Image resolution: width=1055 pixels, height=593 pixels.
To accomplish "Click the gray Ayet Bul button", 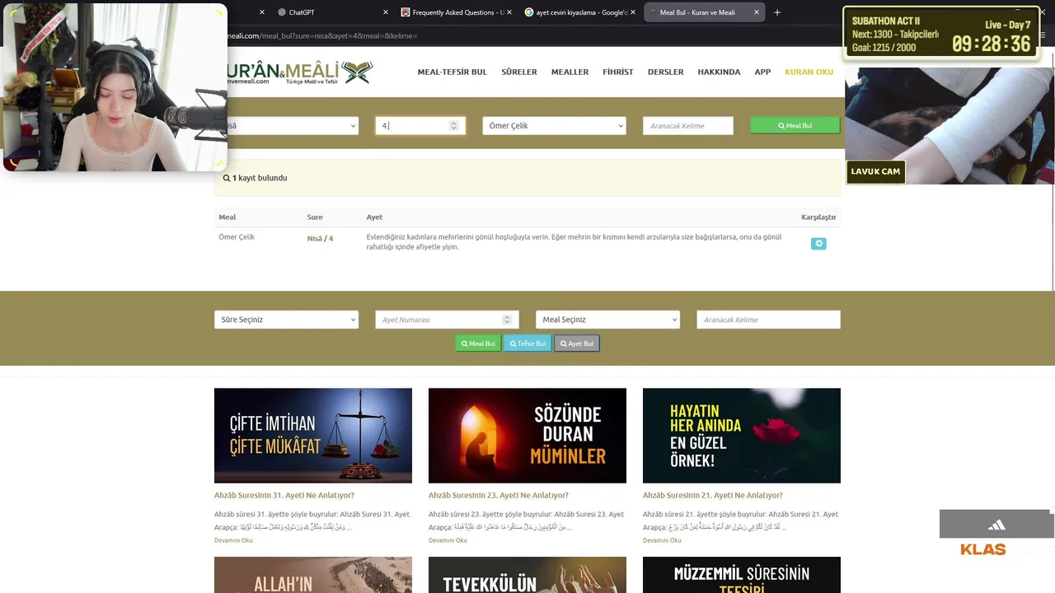I will (577, 343).
